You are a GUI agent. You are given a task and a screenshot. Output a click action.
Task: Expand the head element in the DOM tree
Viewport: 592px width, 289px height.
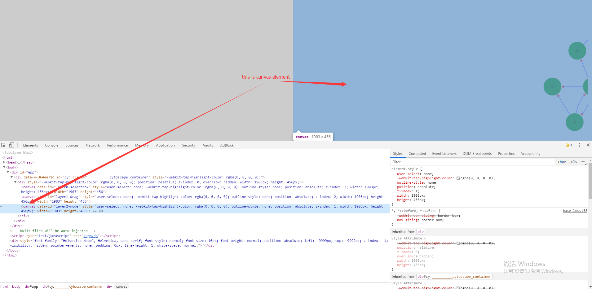(x=4, y=162)
